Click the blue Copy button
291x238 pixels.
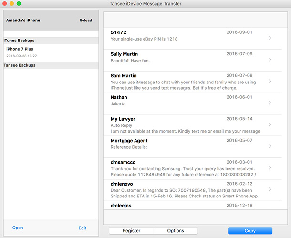click(x=250, y=231)
